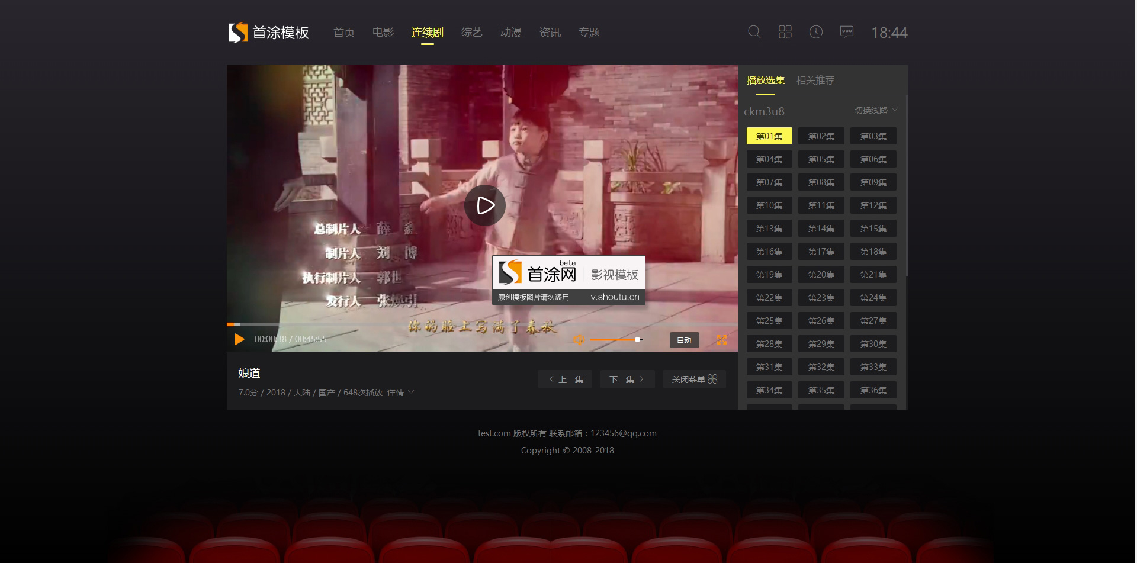Click the 关闭菜单 button
1137x563 pixels.
pyautogui.click(x=695, y=379)
